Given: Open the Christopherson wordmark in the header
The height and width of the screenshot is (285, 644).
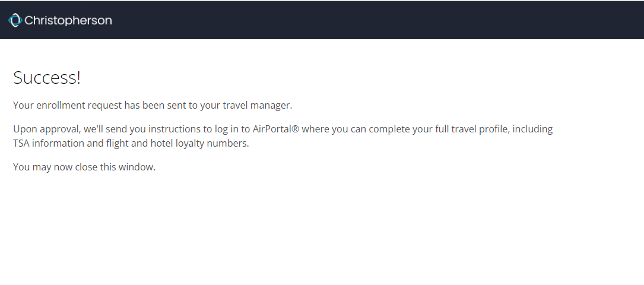Looking at the screenshot, I should coord(68,21).
